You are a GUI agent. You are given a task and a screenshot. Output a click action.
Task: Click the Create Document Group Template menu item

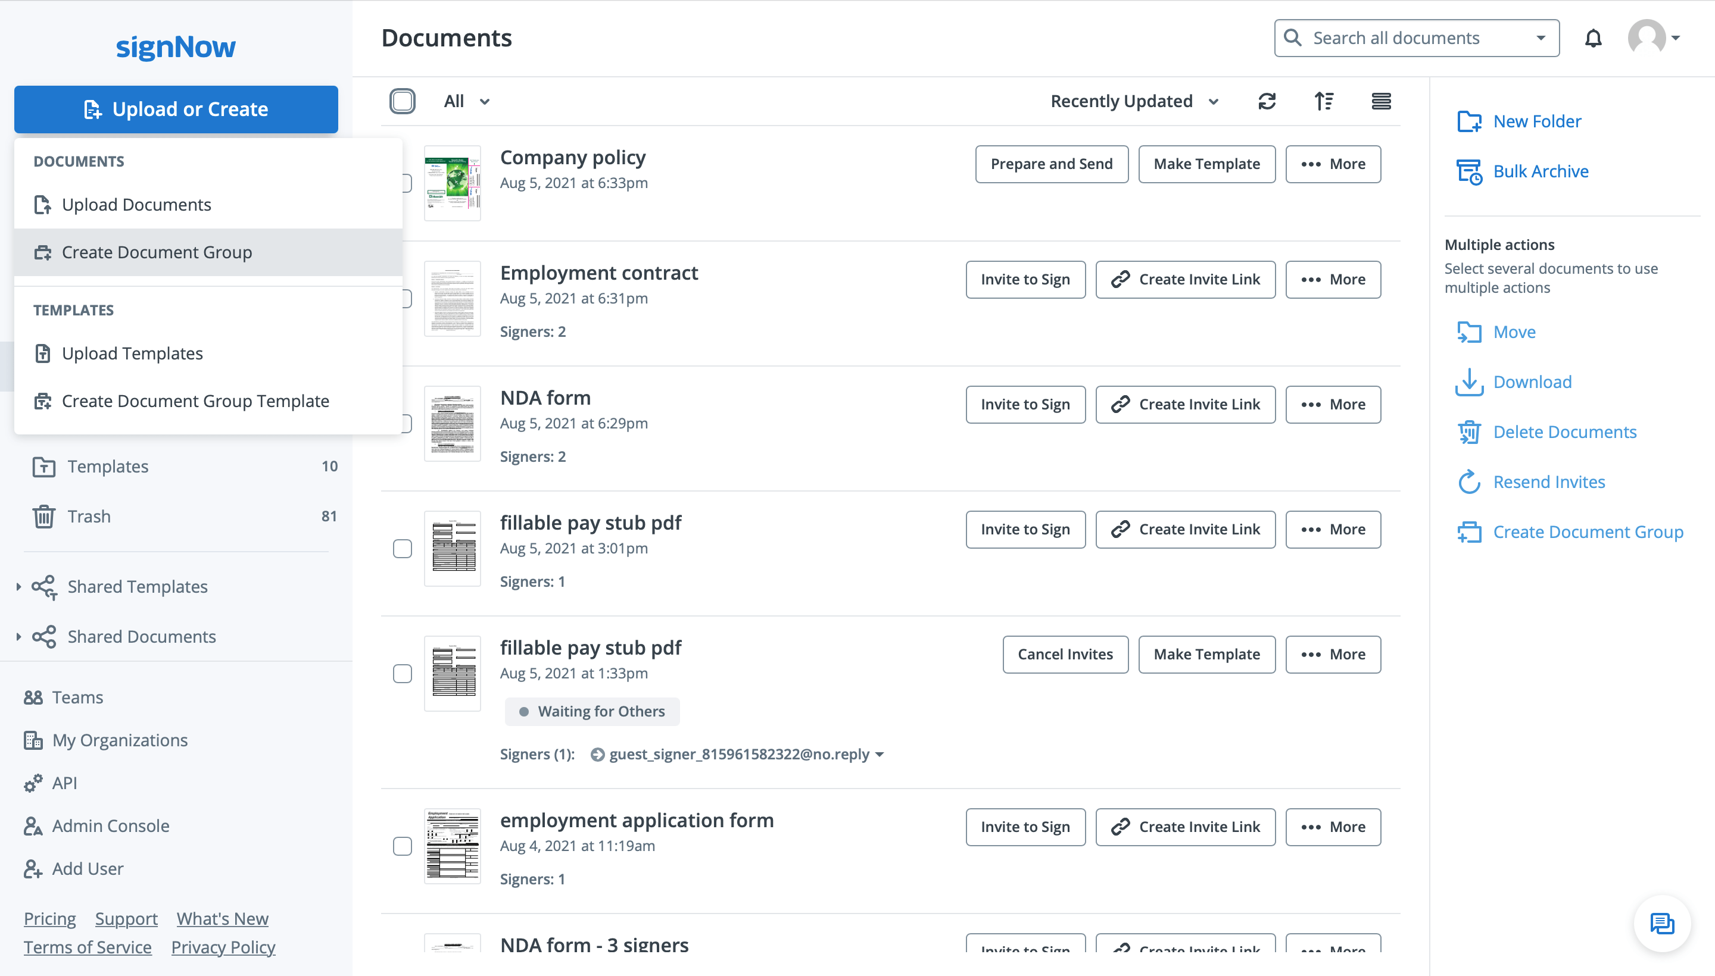(x=194, y=402)
